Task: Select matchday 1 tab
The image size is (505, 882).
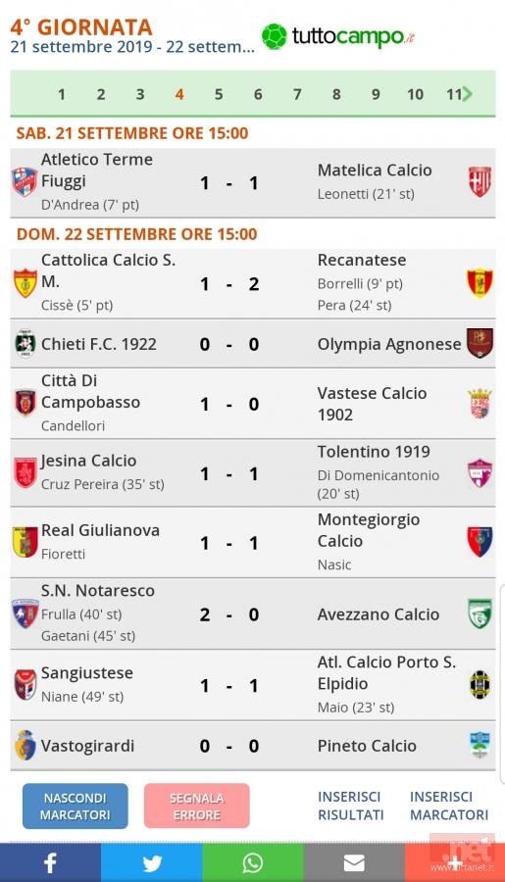Action: 62,94
